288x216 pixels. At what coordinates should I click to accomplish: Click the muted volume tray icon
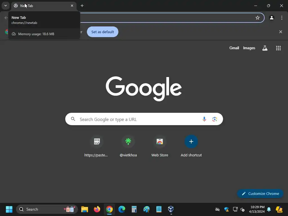click(242, 209)
